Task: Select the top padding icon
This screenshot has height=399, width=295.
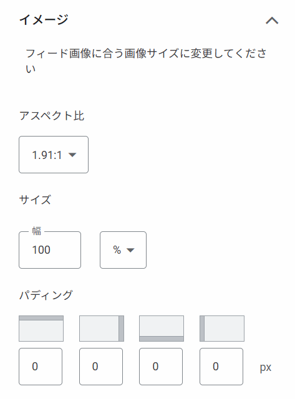Action: pyautogui.click(x=41, y=329)
